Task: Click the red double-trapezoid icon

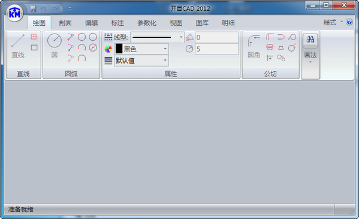Action: 270,47
